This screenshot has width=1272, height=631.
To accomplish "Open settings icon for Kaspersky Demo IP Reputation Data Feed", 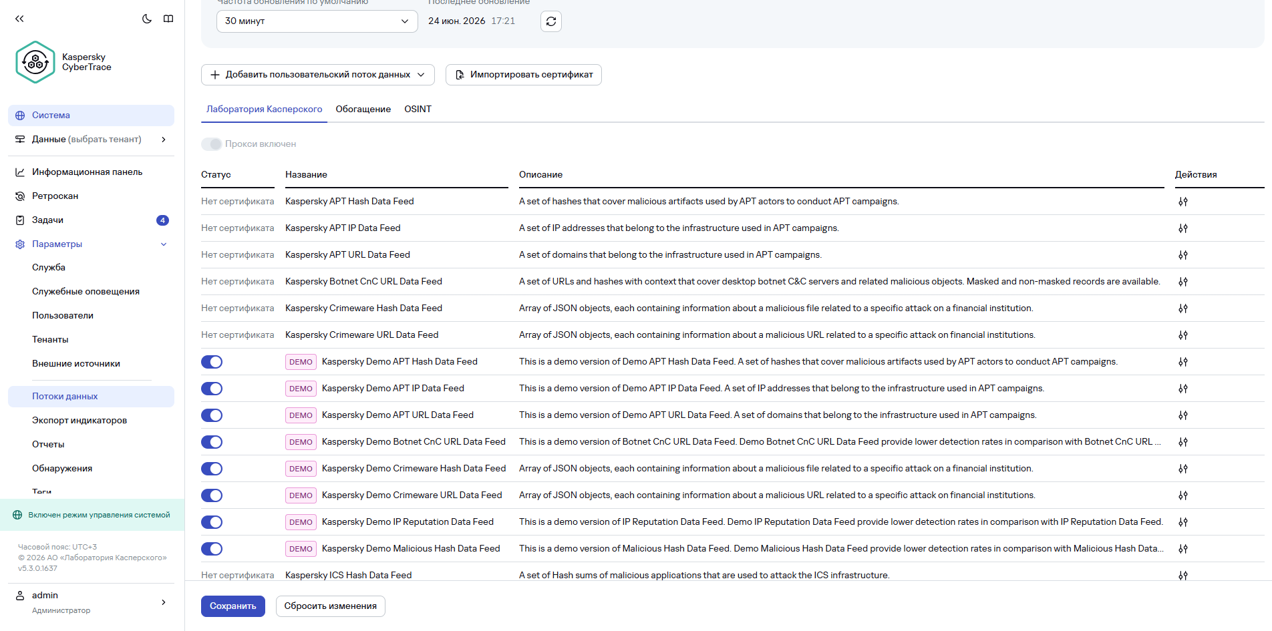I will click(x=1183, y=522).
